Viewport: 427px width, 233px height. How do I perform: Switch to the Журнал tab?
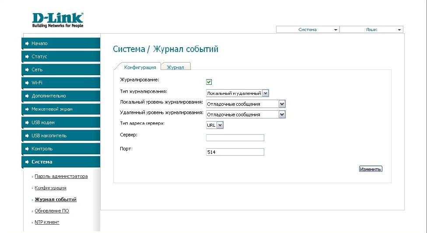click(175, 67)
